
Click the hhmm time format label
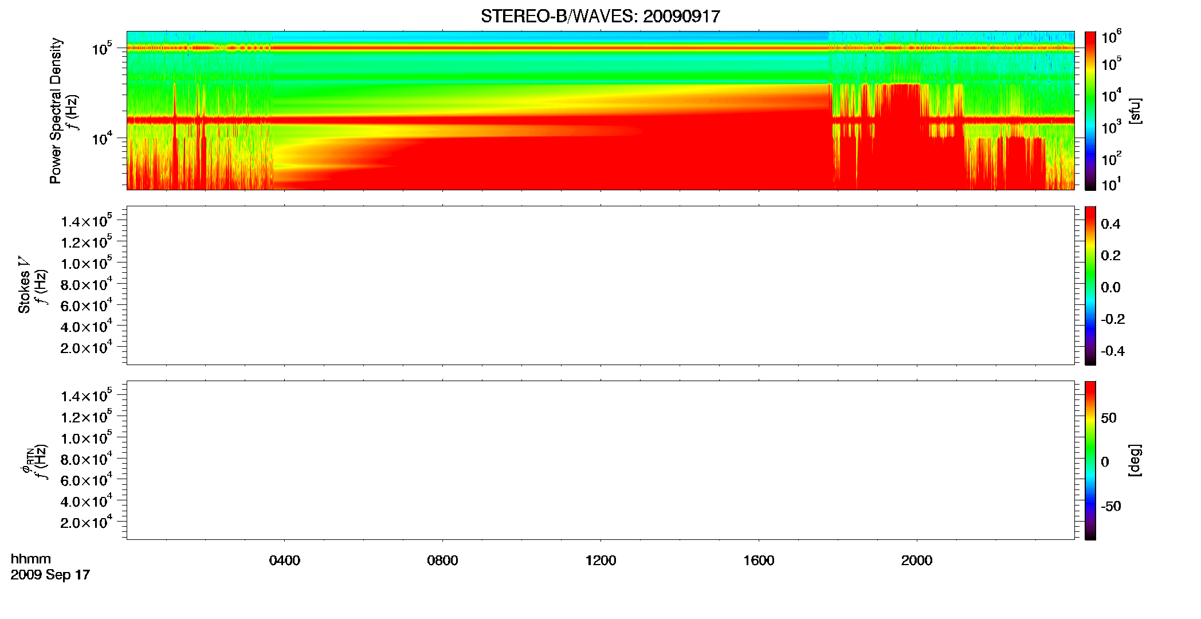pos(31,559)
